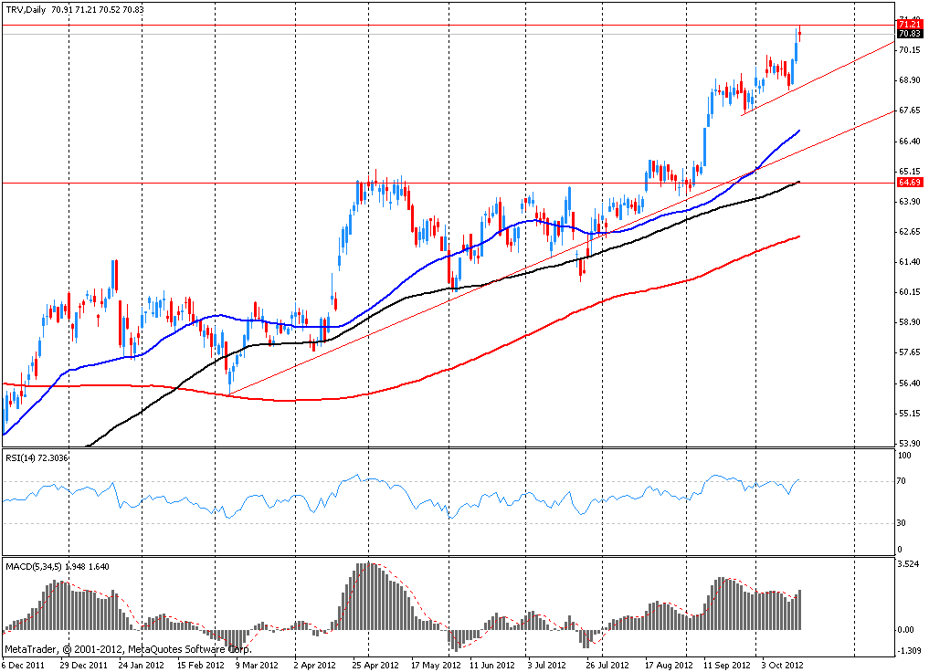Viewport: 929px width, 672px height.
Task: Click the last red candlestick near 71.21
Action: (x=800, y=34)
